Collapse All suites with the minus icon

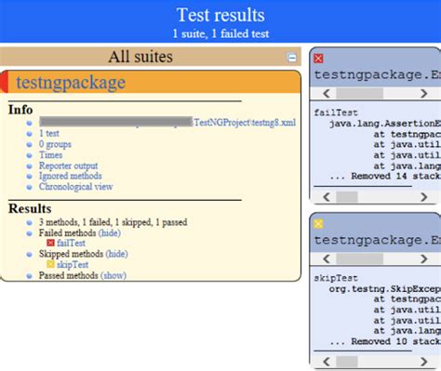coord(292,58)
